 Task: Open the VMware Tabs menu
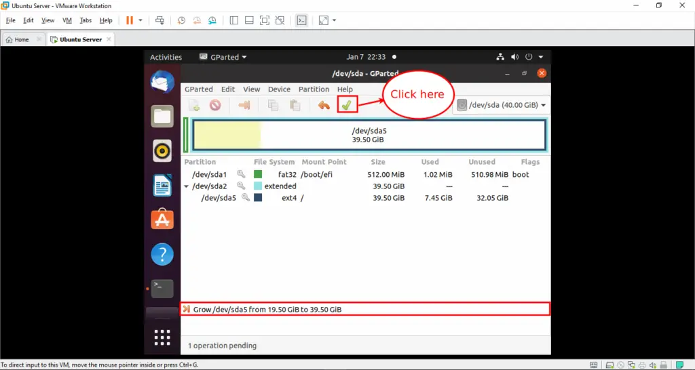(x=86, y=20)
